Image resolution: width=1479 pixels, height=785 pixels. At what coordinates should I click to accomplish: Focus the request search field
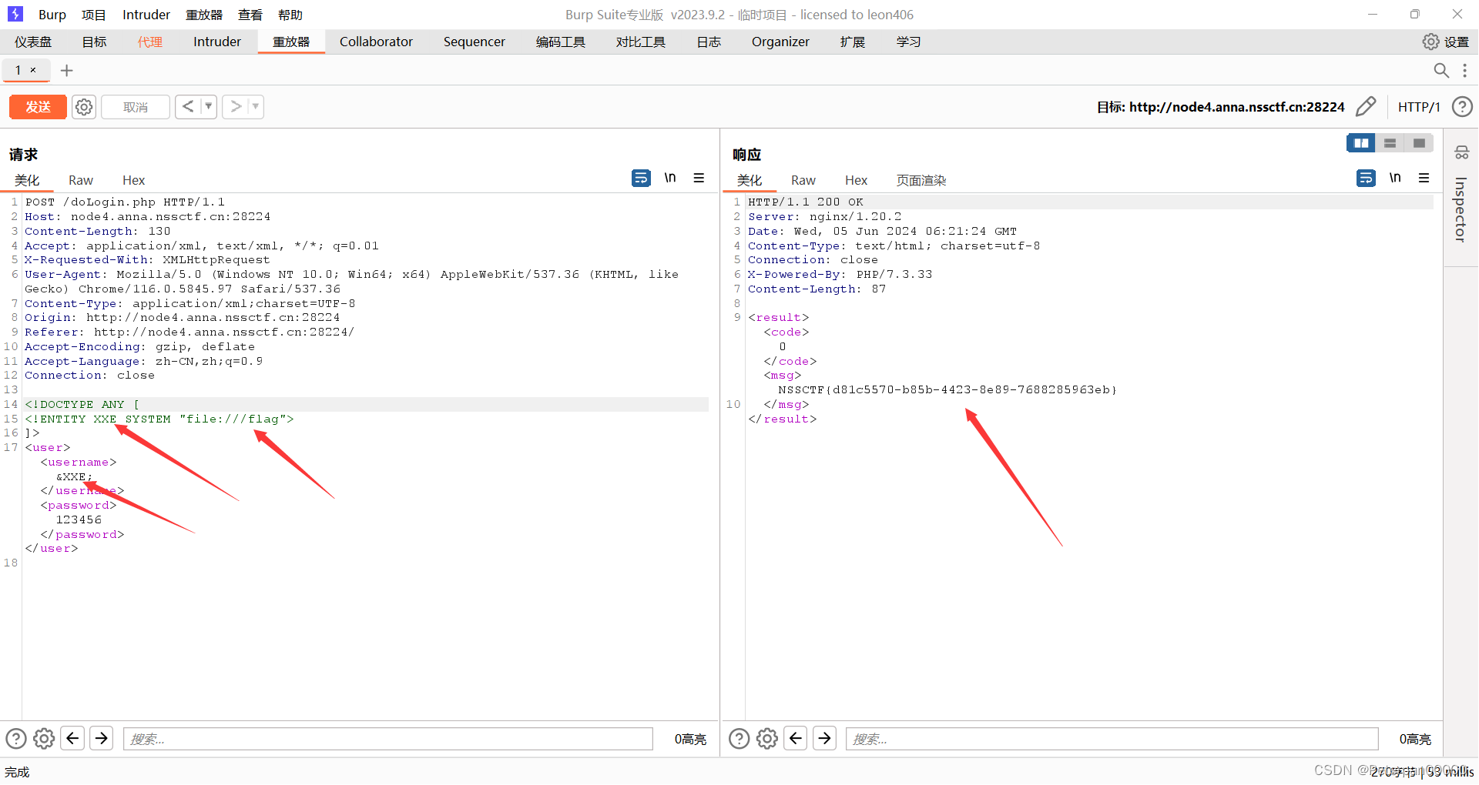pyautogui.click(x=388, y=739)
